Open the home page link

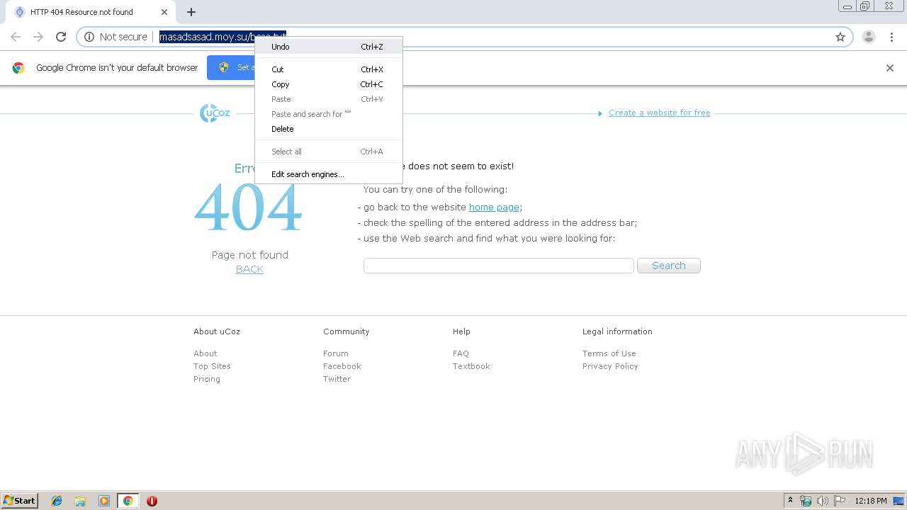pos(494,207)
